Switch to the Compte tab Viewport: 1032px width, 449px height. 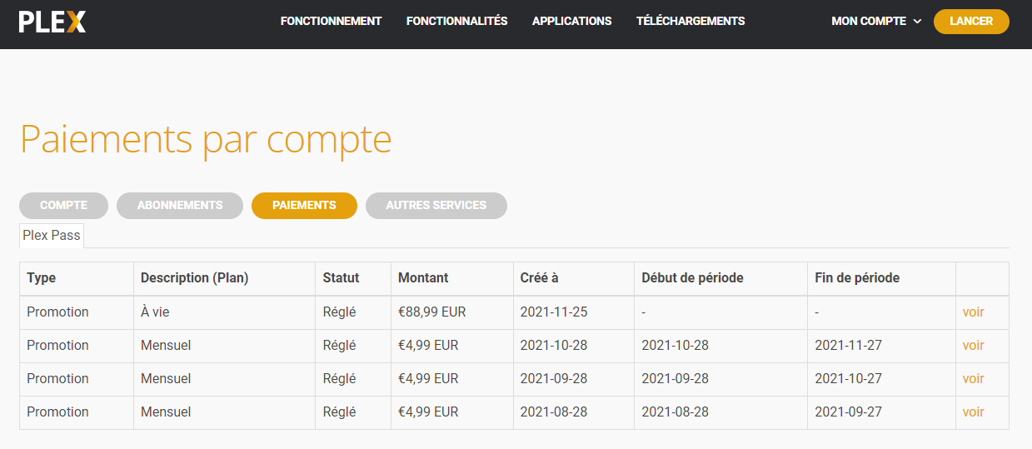(63, 206)
